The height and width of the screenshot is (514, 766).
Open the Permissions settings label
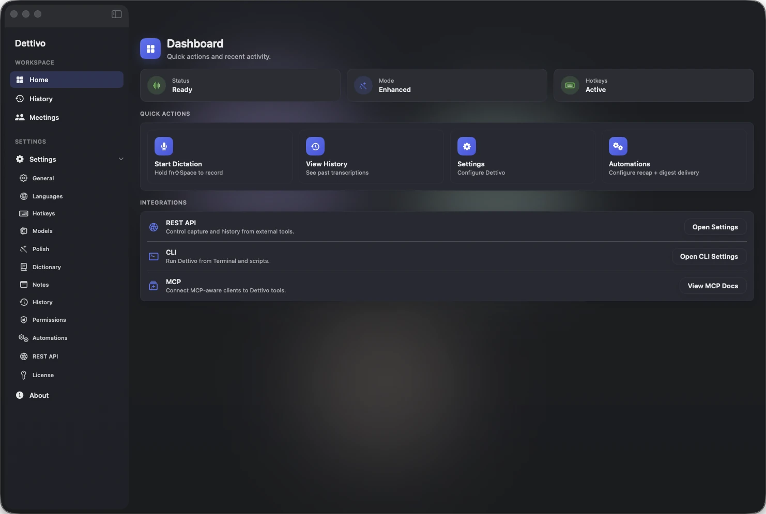tap(49, 320)
